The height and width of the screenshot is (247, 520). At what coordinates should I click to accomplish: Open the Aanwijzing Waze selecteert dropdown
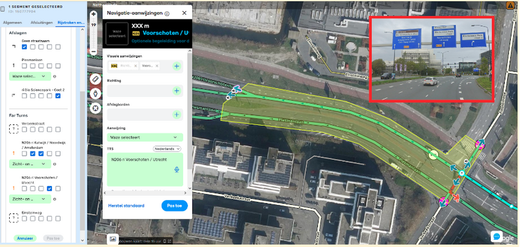(x=145, y=137)
